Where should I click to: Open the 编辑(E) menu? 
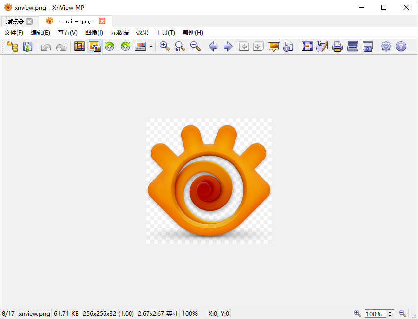40,33
